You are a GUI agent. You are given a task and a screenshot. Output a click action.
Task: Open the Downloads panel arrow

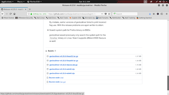coord(150,14)
